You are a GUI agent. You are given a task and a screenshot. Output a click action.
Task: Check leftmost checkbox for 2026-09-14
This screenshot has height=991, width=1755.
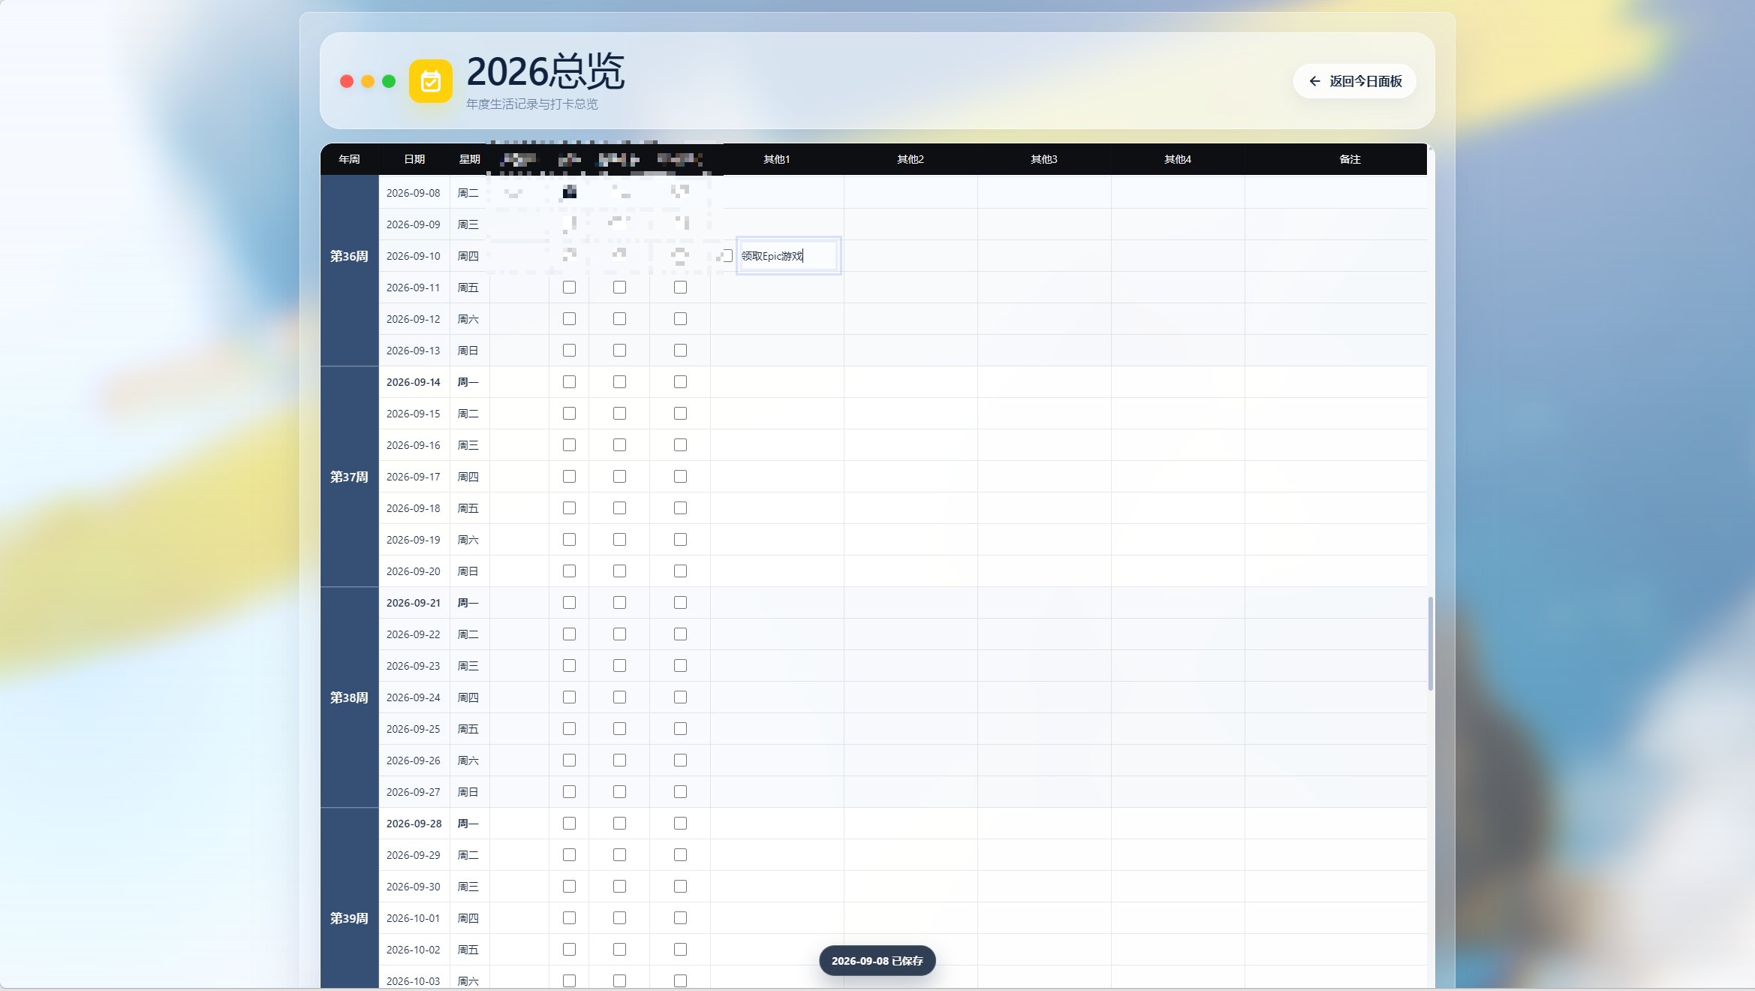(569, 382)
